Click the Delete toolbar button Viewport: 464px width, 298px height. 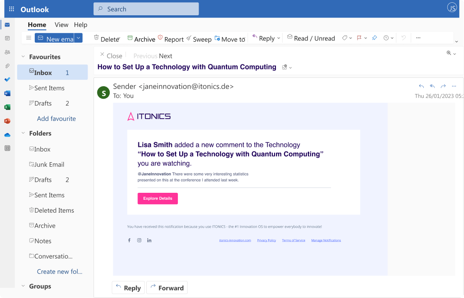pos(107,38)
